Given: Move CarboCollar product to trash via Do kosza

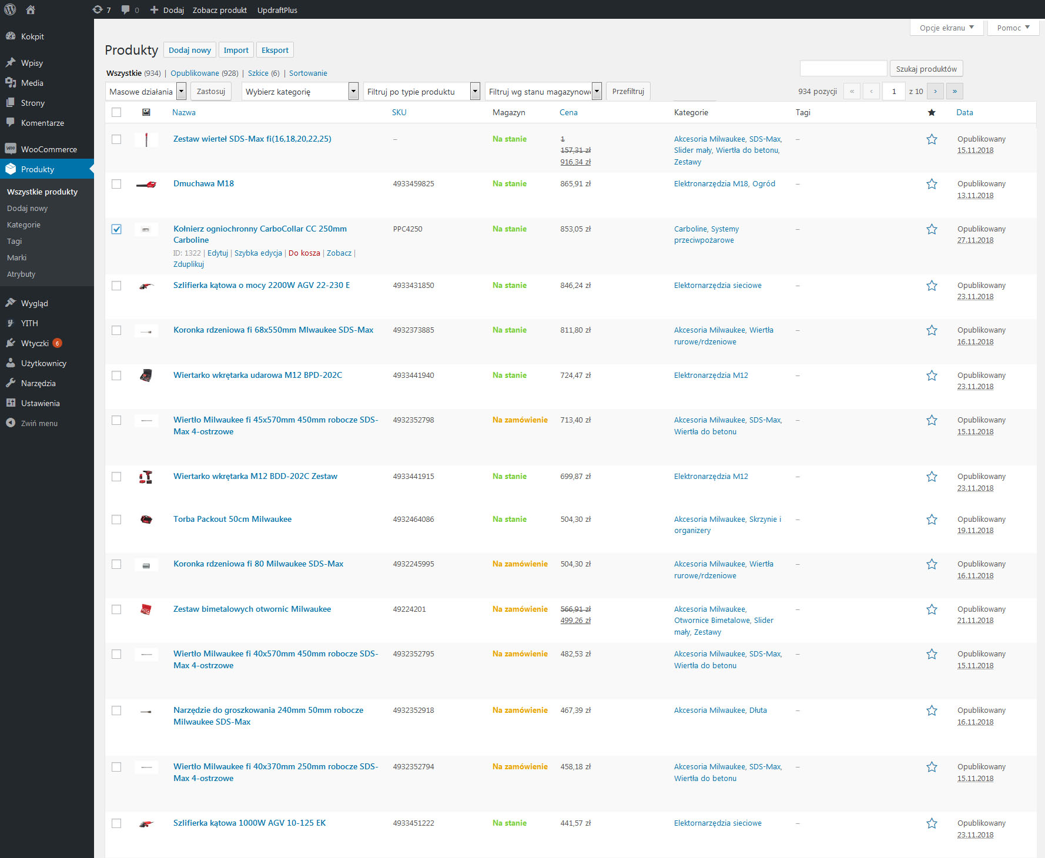Looking at the screenshot, I should [x=304, y=253].
